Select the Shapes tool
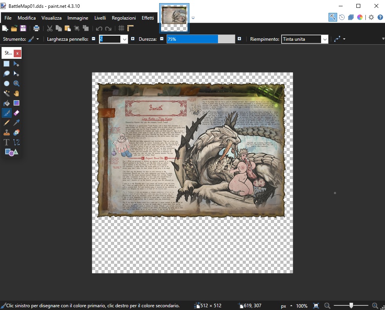Viewport: 385px width, 310px height. point(11,152)
